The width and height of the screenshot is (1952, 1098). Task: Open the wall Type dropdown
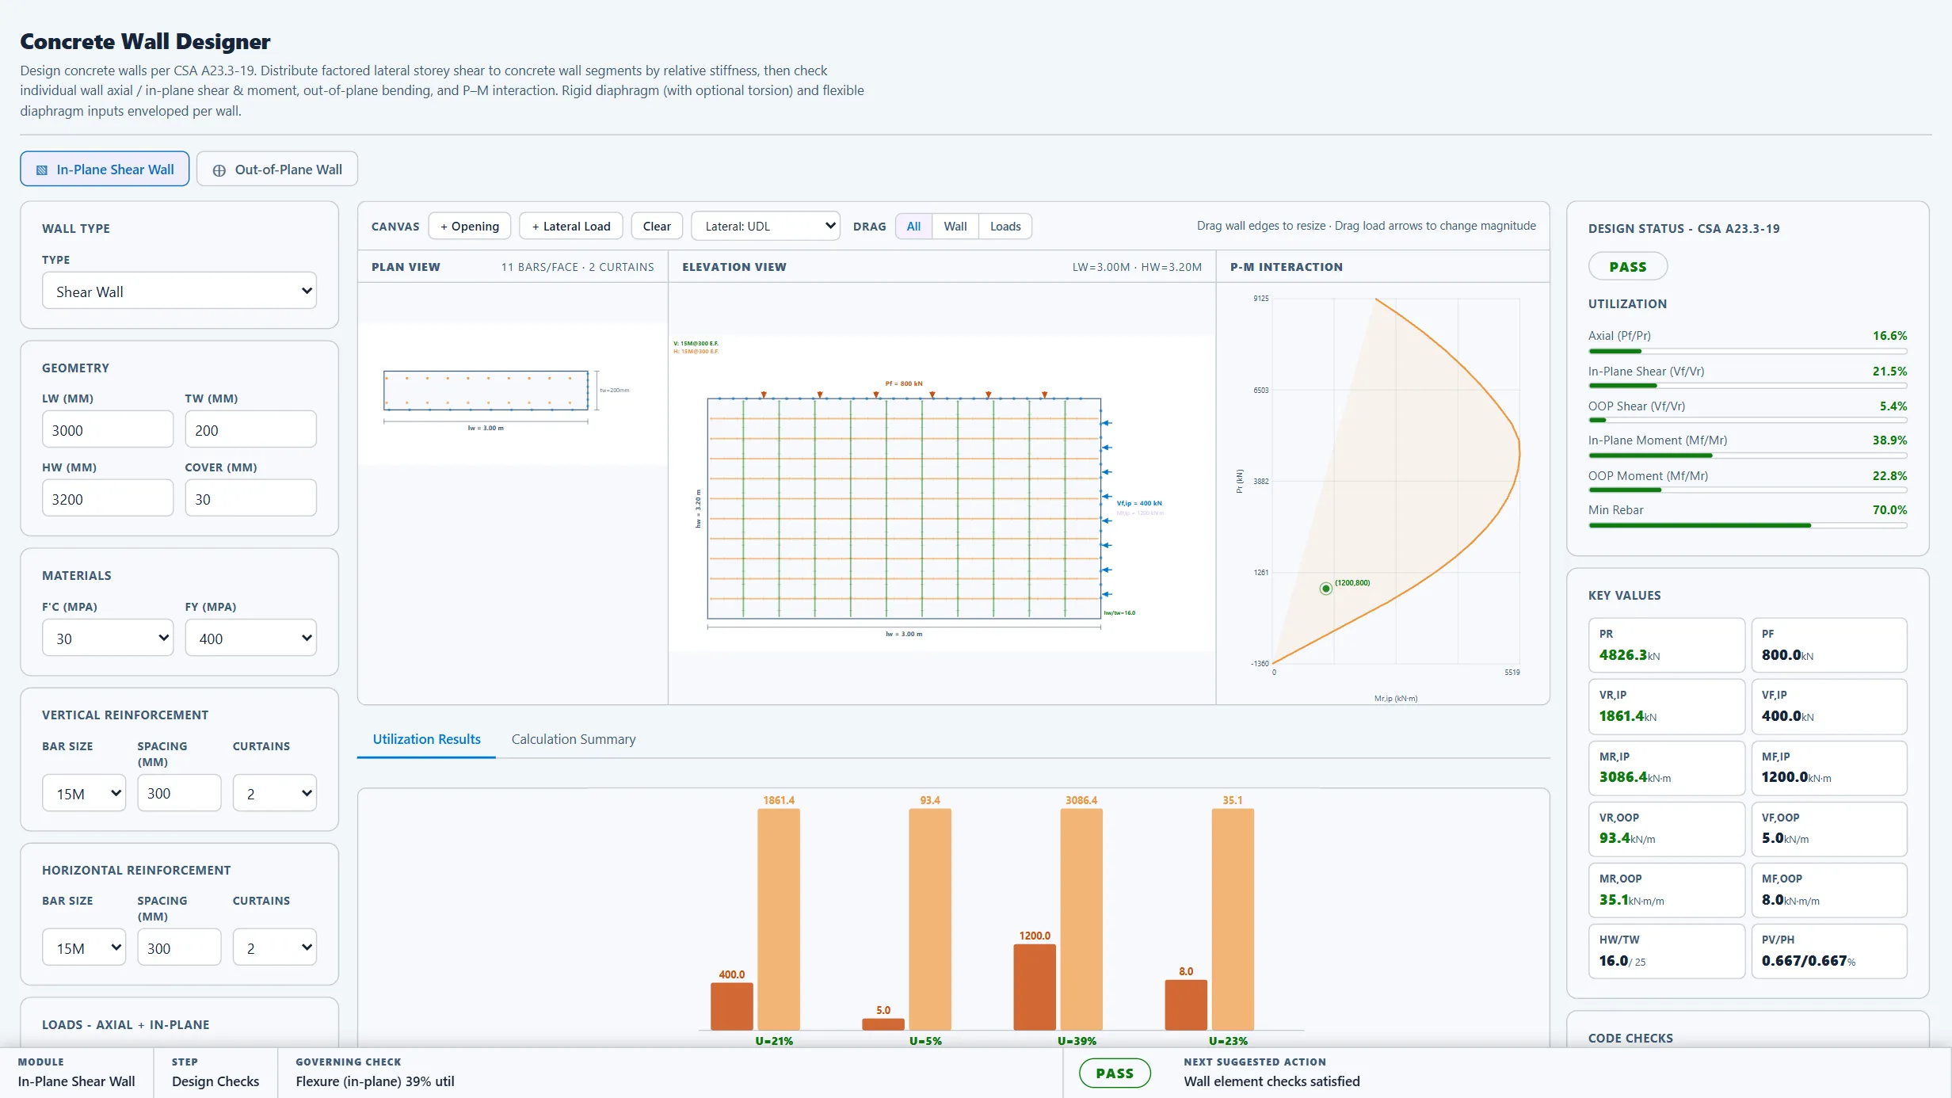(x=180, y=292)
